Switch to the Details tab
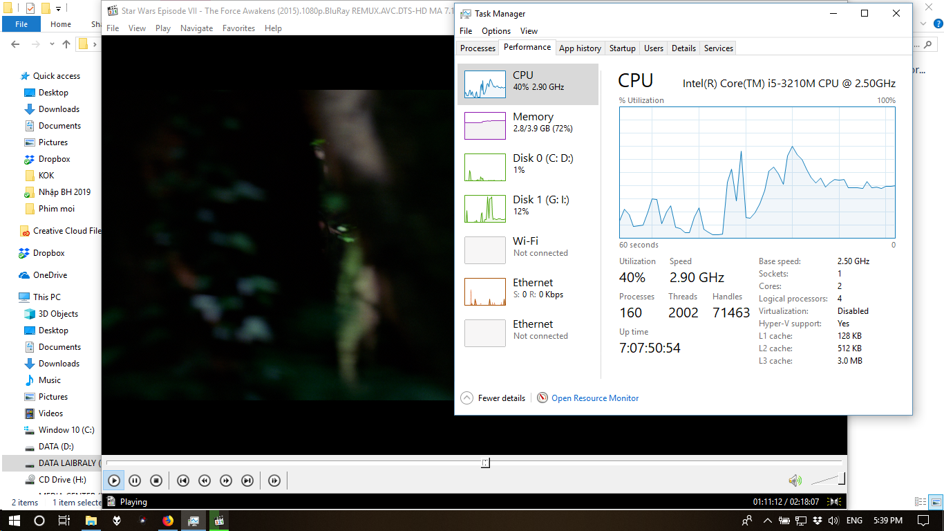Viewport: 944px width, 531px height. click(683, 48)
